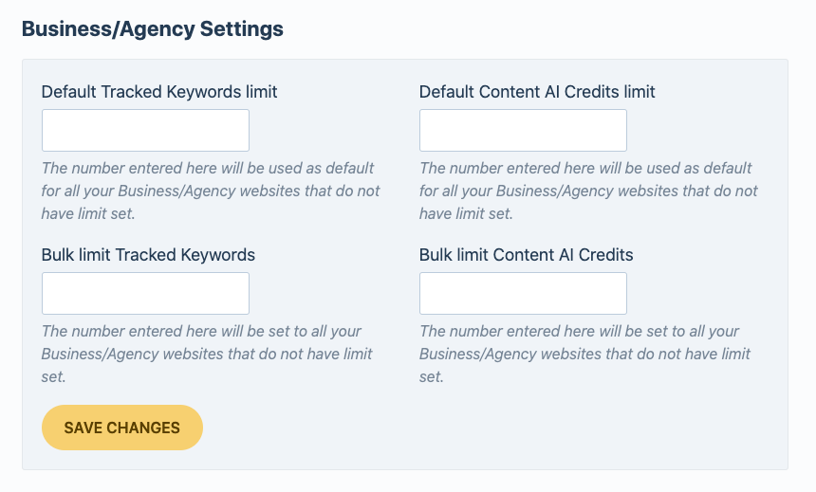Submit the form with the yellow Save Changes button
Viewport: 816px width, 492px height.
[122, 428]
